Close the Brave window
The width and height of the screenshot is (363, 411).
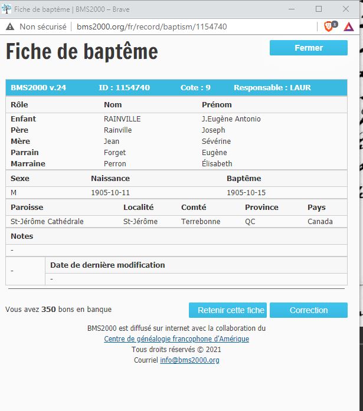(x=346, y=9)
